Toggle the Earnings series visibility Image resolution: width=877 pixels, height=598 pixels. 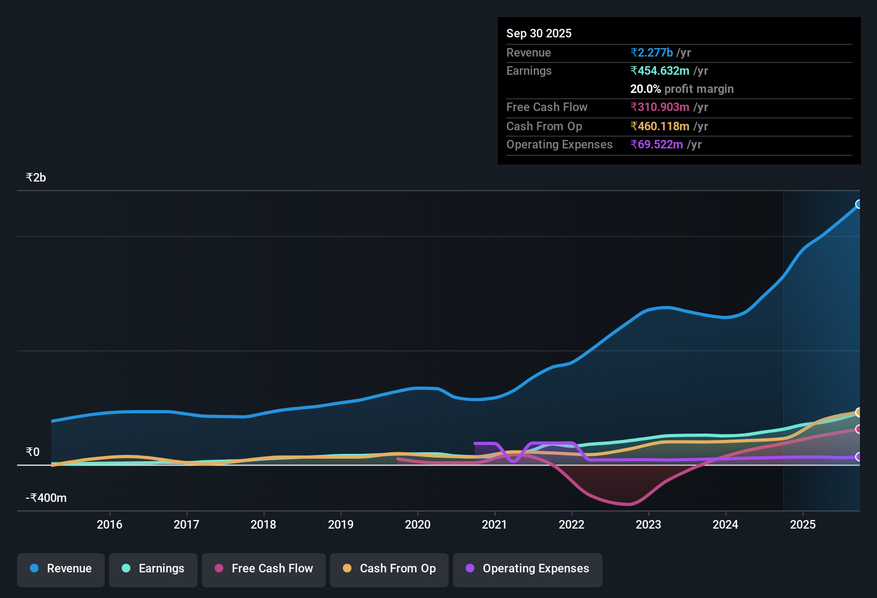[153, 569]
